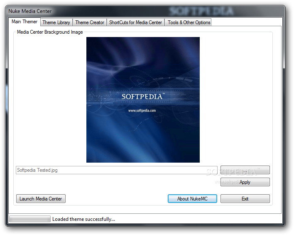Click the Softpedia background image preview
The width and height of the screenshot is (294, 235).
tap(143, 100)
